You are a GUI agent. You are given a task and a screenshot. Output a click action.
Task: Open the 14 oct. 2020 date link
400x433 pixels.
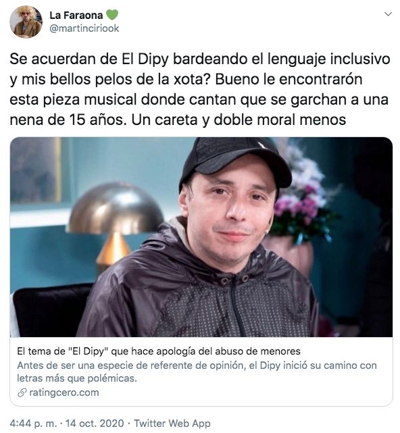[x=95, y=424]
